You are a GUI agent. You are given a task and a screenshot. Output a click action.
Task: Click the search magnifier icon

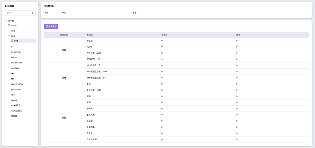click(33, 13)
